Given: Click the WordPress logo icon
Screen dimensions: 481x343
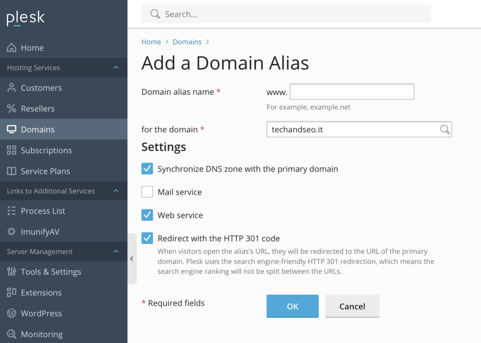Looking at the screenshot, I should point(12,313).
